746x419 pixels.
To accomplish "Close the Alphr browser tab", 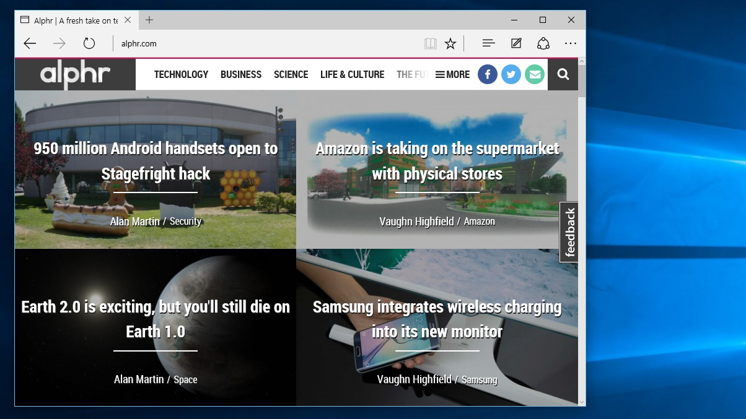I will click(x=128, y=20).
